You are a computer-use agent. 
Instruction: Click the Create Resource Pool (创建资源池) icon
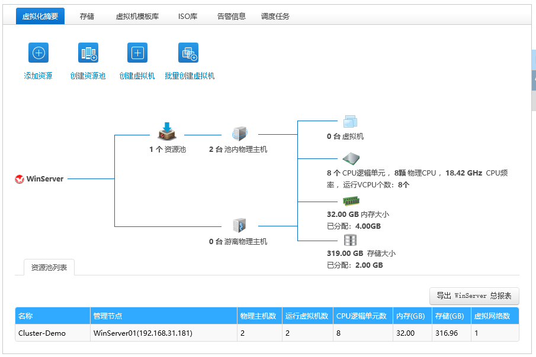(88, 53)
